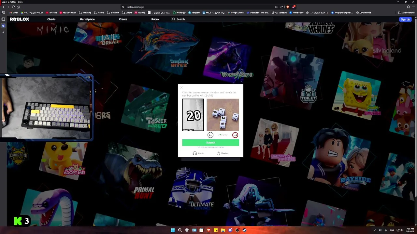
Task: Submit the dice puzzle answer
Action: [x=210, y=143]
